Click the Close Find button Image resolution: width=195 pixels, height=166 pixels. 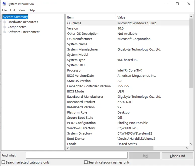click(x=177, y=156)
